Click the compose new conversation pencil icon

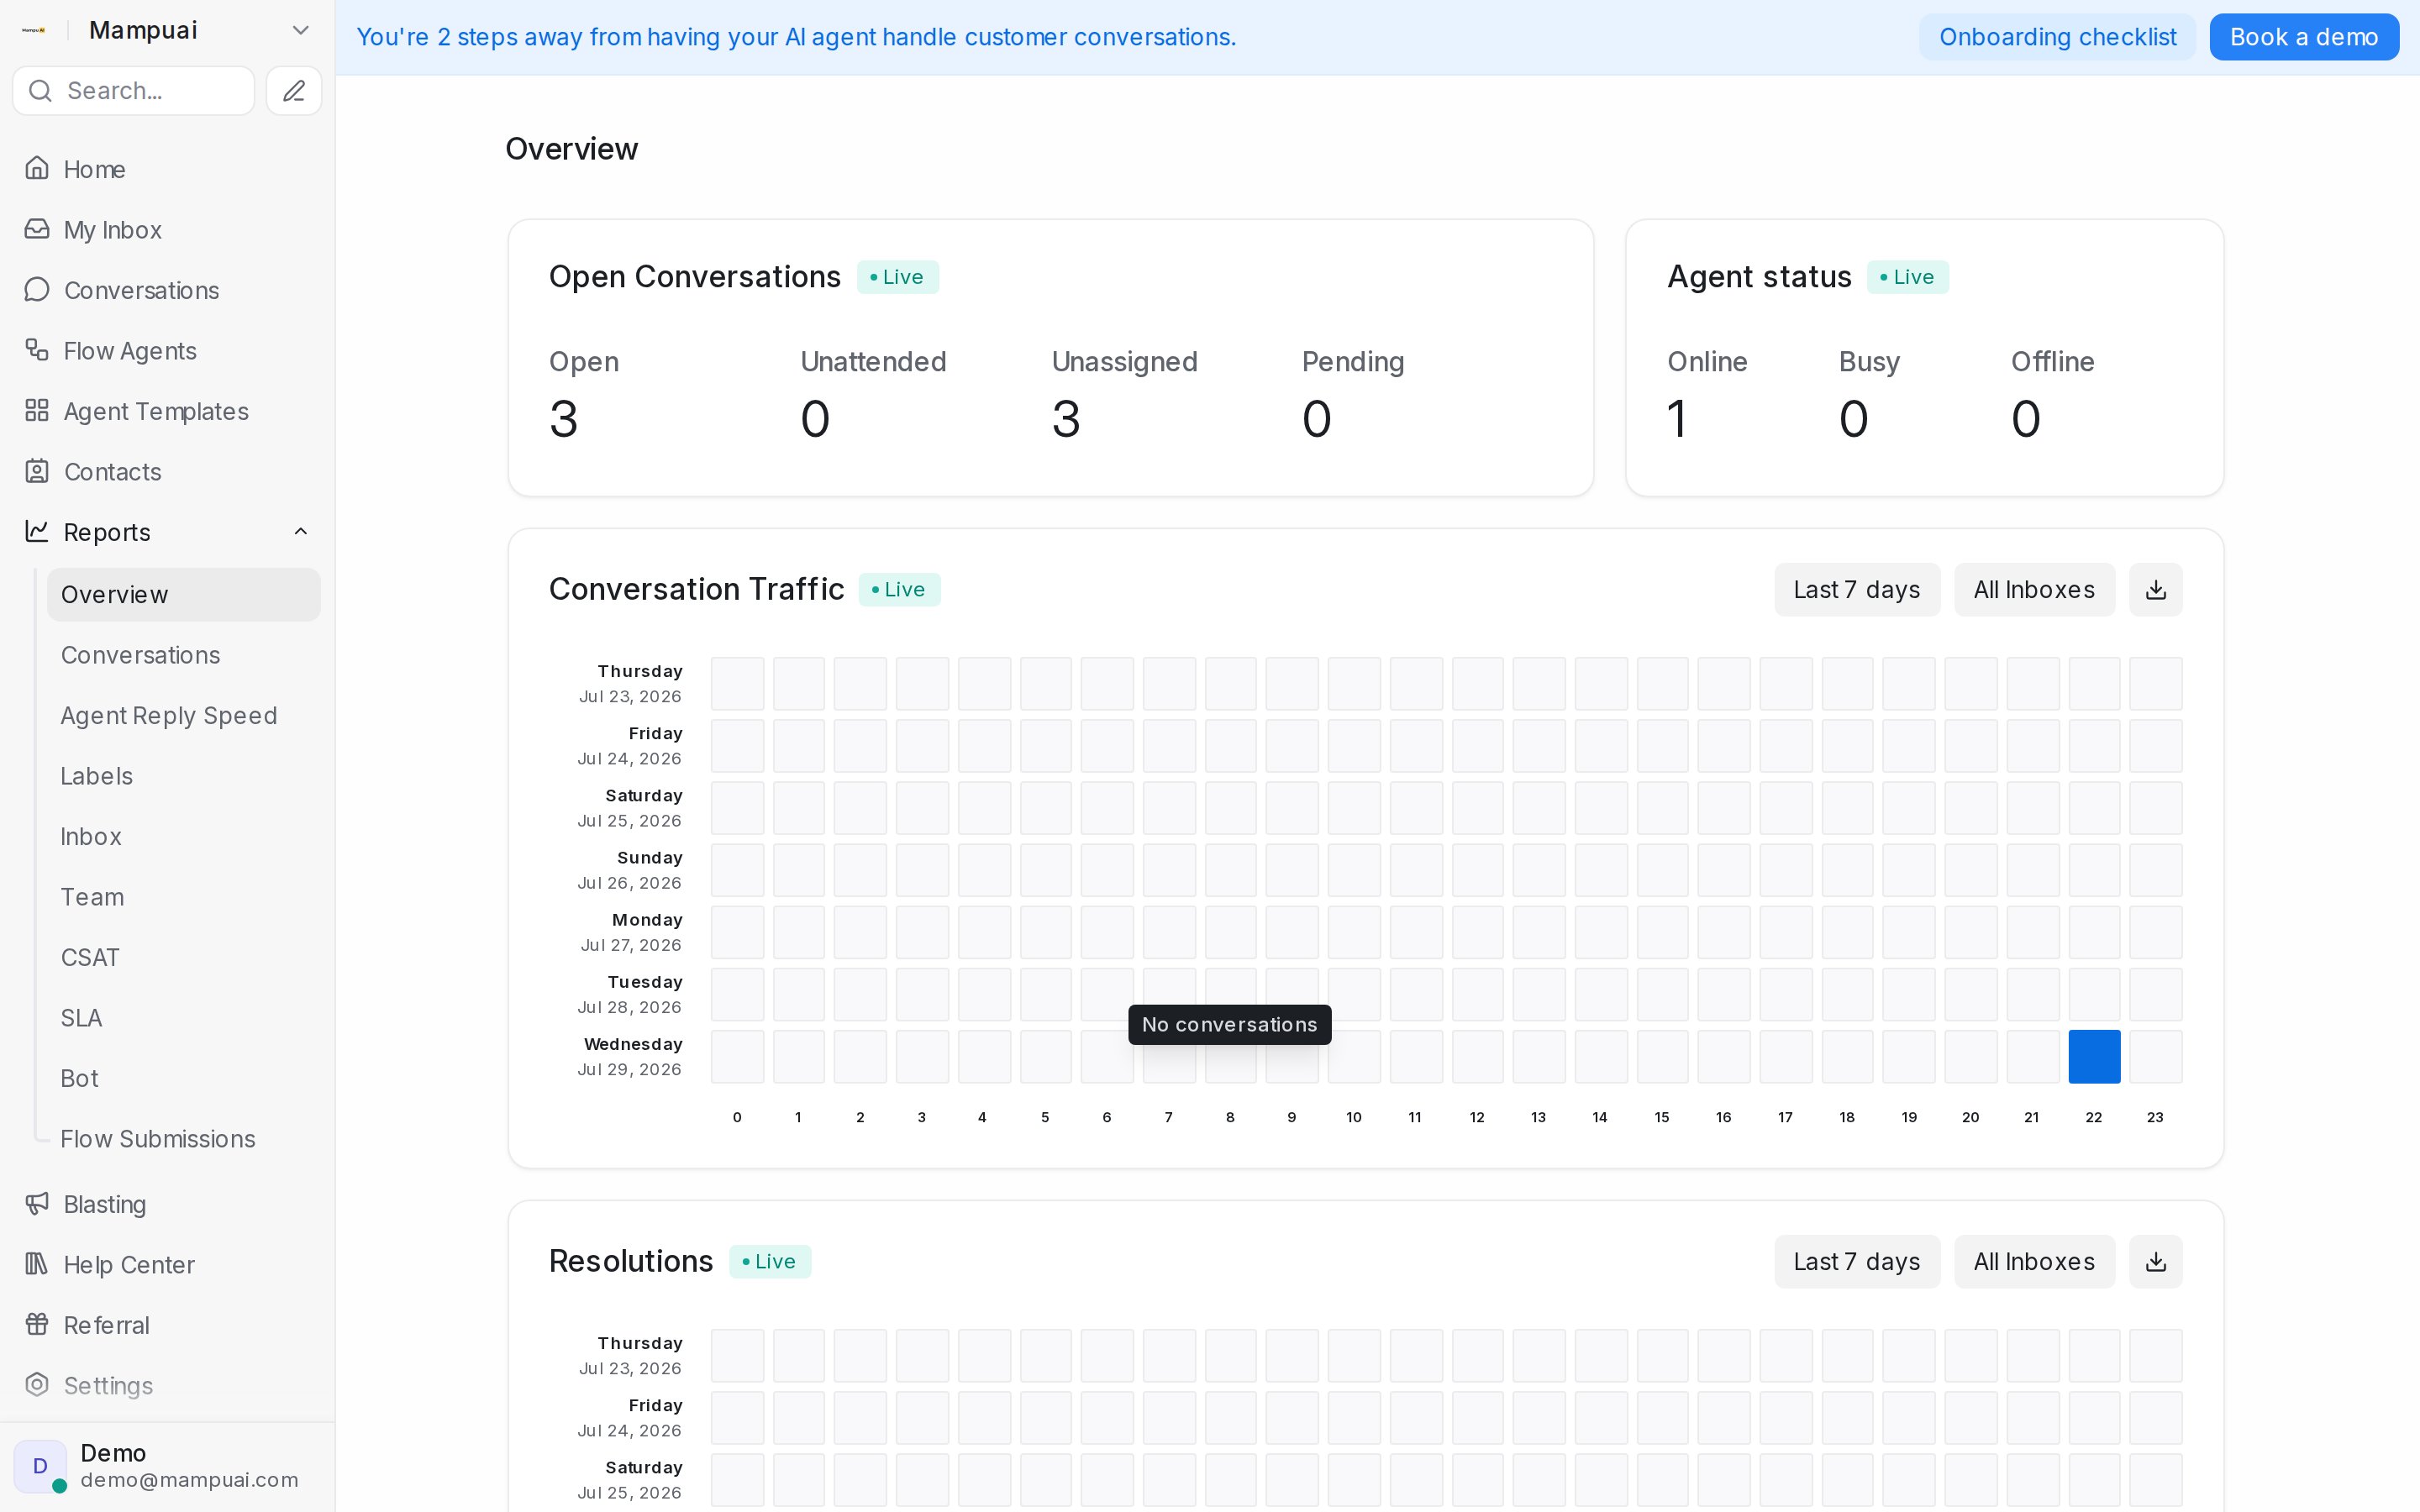pyautogui.click(x=293, y=91)
